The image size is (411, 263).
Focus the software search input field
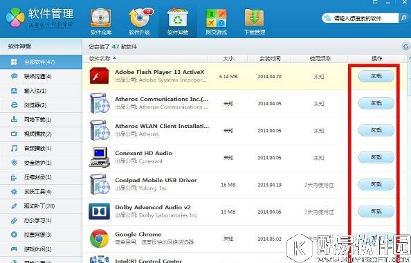(x=360, y=18)
